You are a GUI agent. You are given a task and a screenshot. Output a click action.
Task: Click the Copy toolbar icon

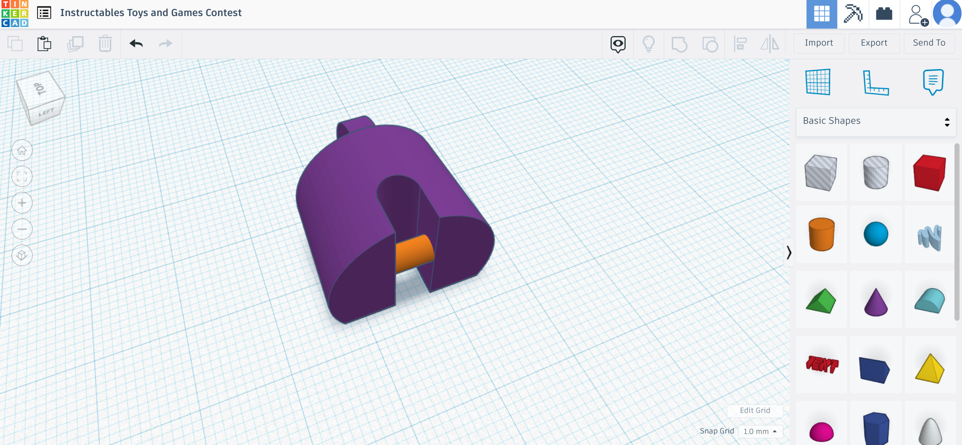click(15, 44)
